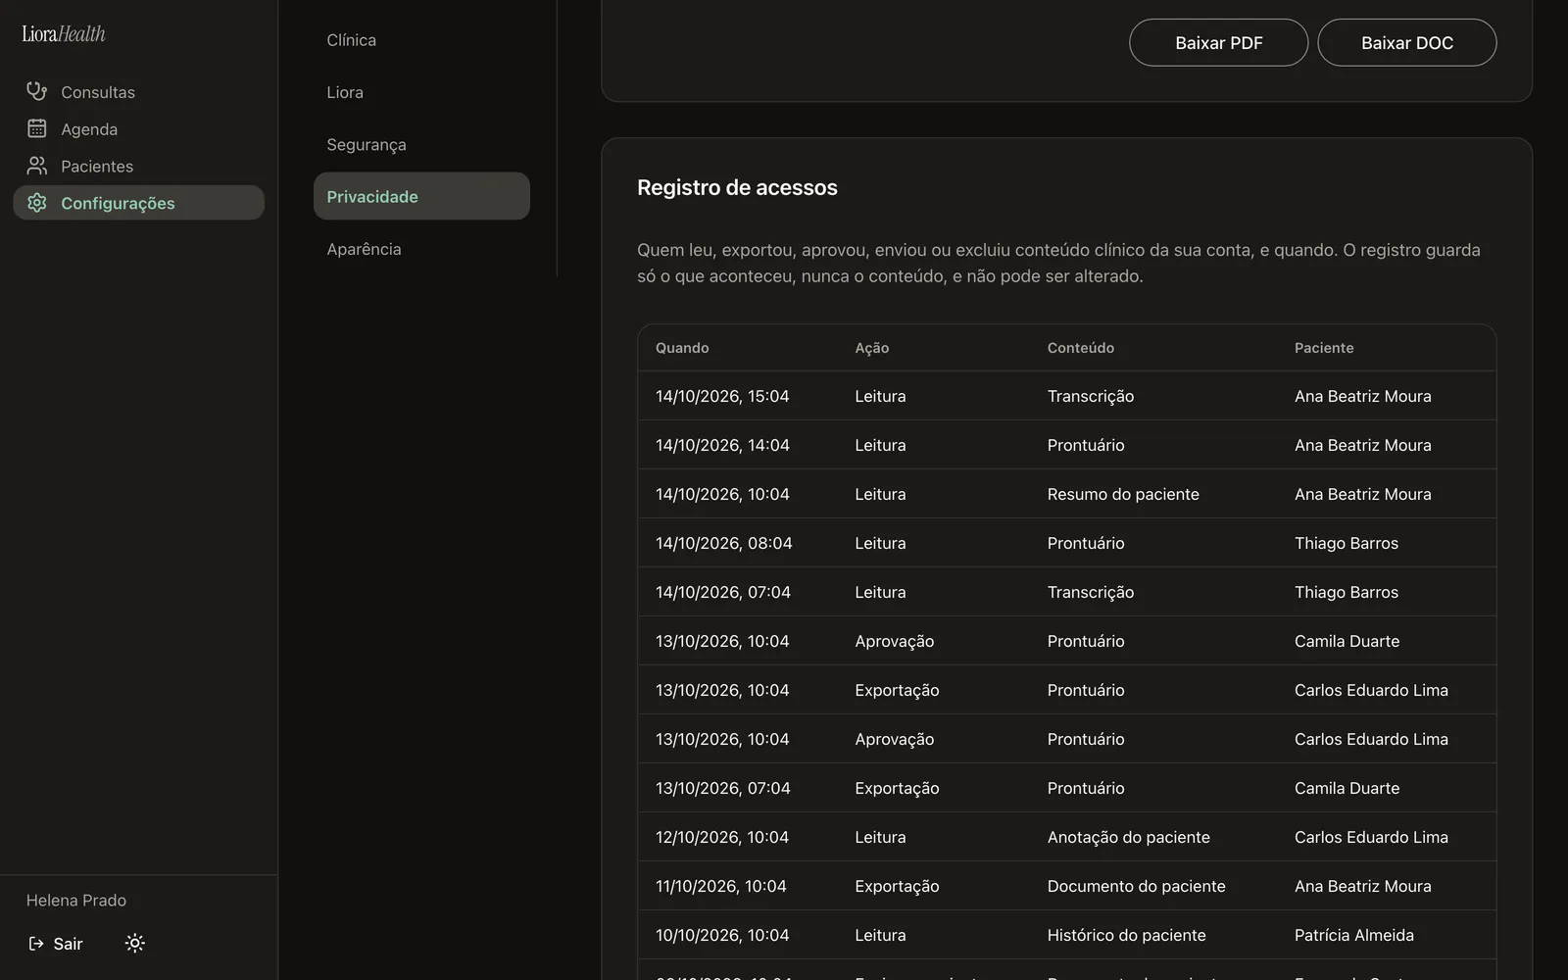
Task: Click the Quando column header
Action: [682, 348]
